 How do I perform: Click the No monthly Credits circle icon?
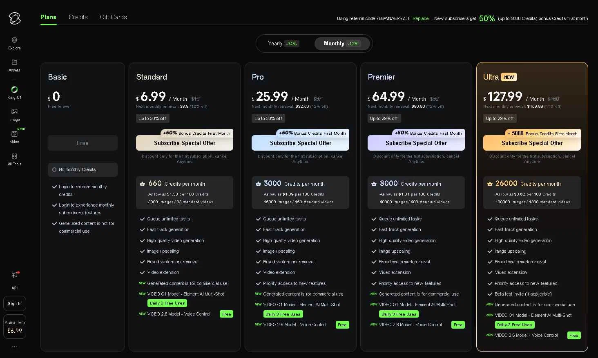(x=54, y=170)
